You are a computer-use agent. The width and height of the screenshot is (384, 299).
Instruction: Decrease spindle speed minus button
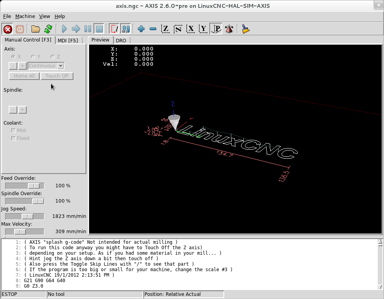click(13, 110)
